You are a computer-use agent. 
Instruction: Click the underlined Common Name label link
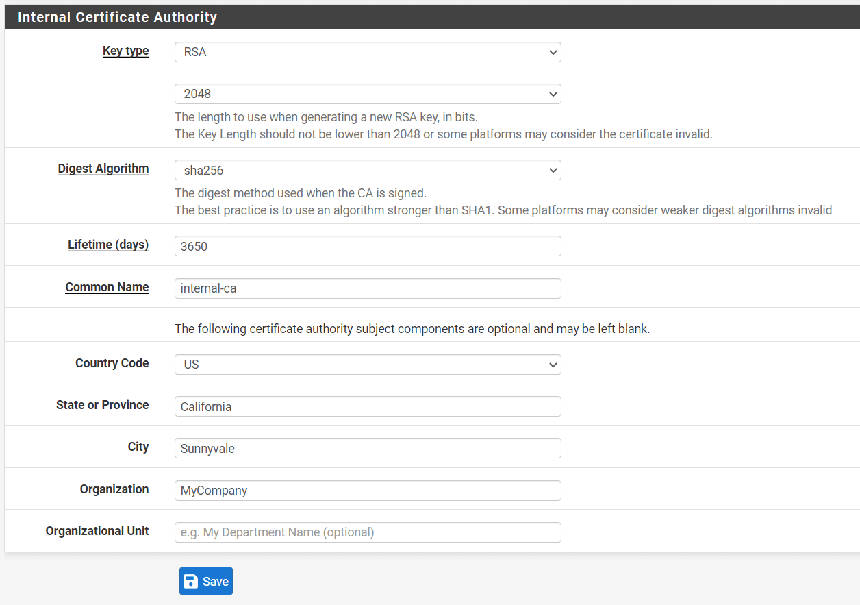pyautogui.click(x=107, y=286)
